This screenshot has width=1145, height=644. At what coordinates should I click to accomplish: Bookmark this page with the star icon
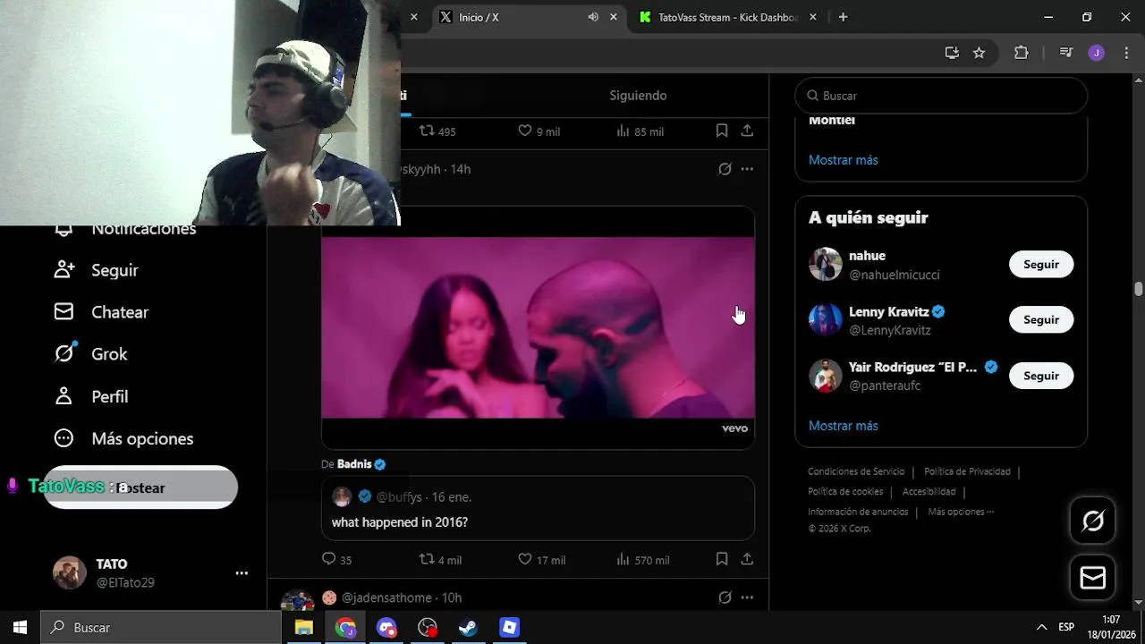click(979, 53)
